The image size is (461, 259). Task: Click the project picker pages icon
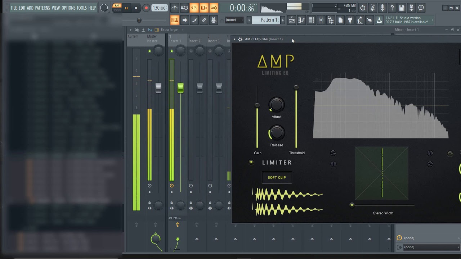(340, 20)
